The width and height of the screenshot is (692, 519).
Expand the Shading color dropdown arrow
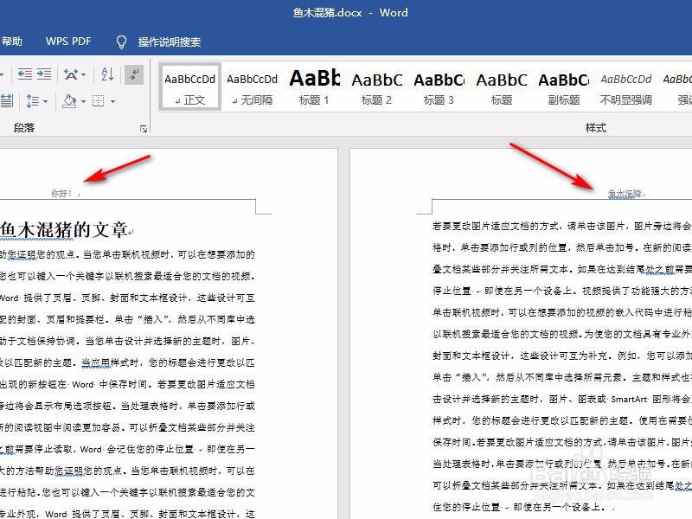84,103
